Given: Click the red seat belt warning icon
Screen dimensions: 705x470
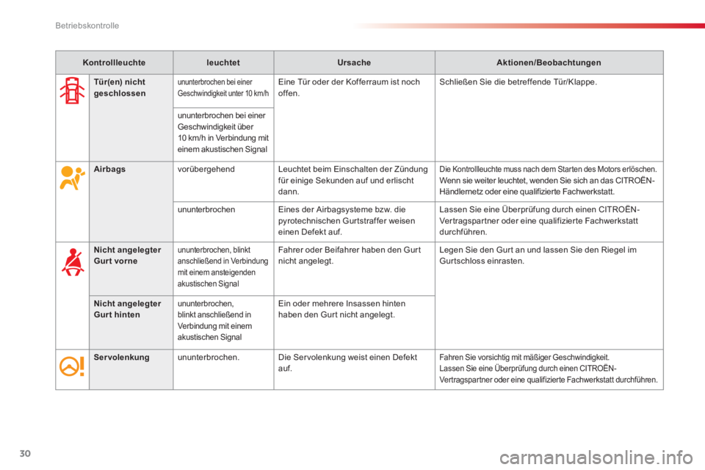Looking at the screenshot, I should [73, 261].
